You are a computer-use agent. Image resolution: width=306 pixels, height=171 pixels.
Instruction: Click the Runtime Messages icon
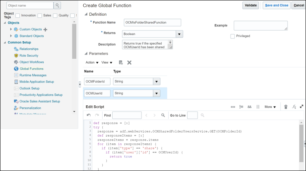click(16, 75)
